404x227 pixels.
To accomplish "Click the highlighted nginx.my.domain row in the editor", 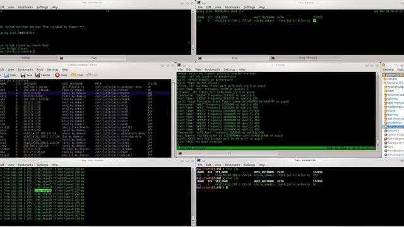I will [x=85, y=93].
